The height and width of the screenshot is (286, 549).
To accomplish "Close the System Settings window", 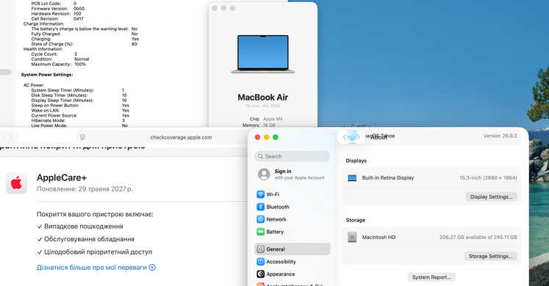I will 257,137.
